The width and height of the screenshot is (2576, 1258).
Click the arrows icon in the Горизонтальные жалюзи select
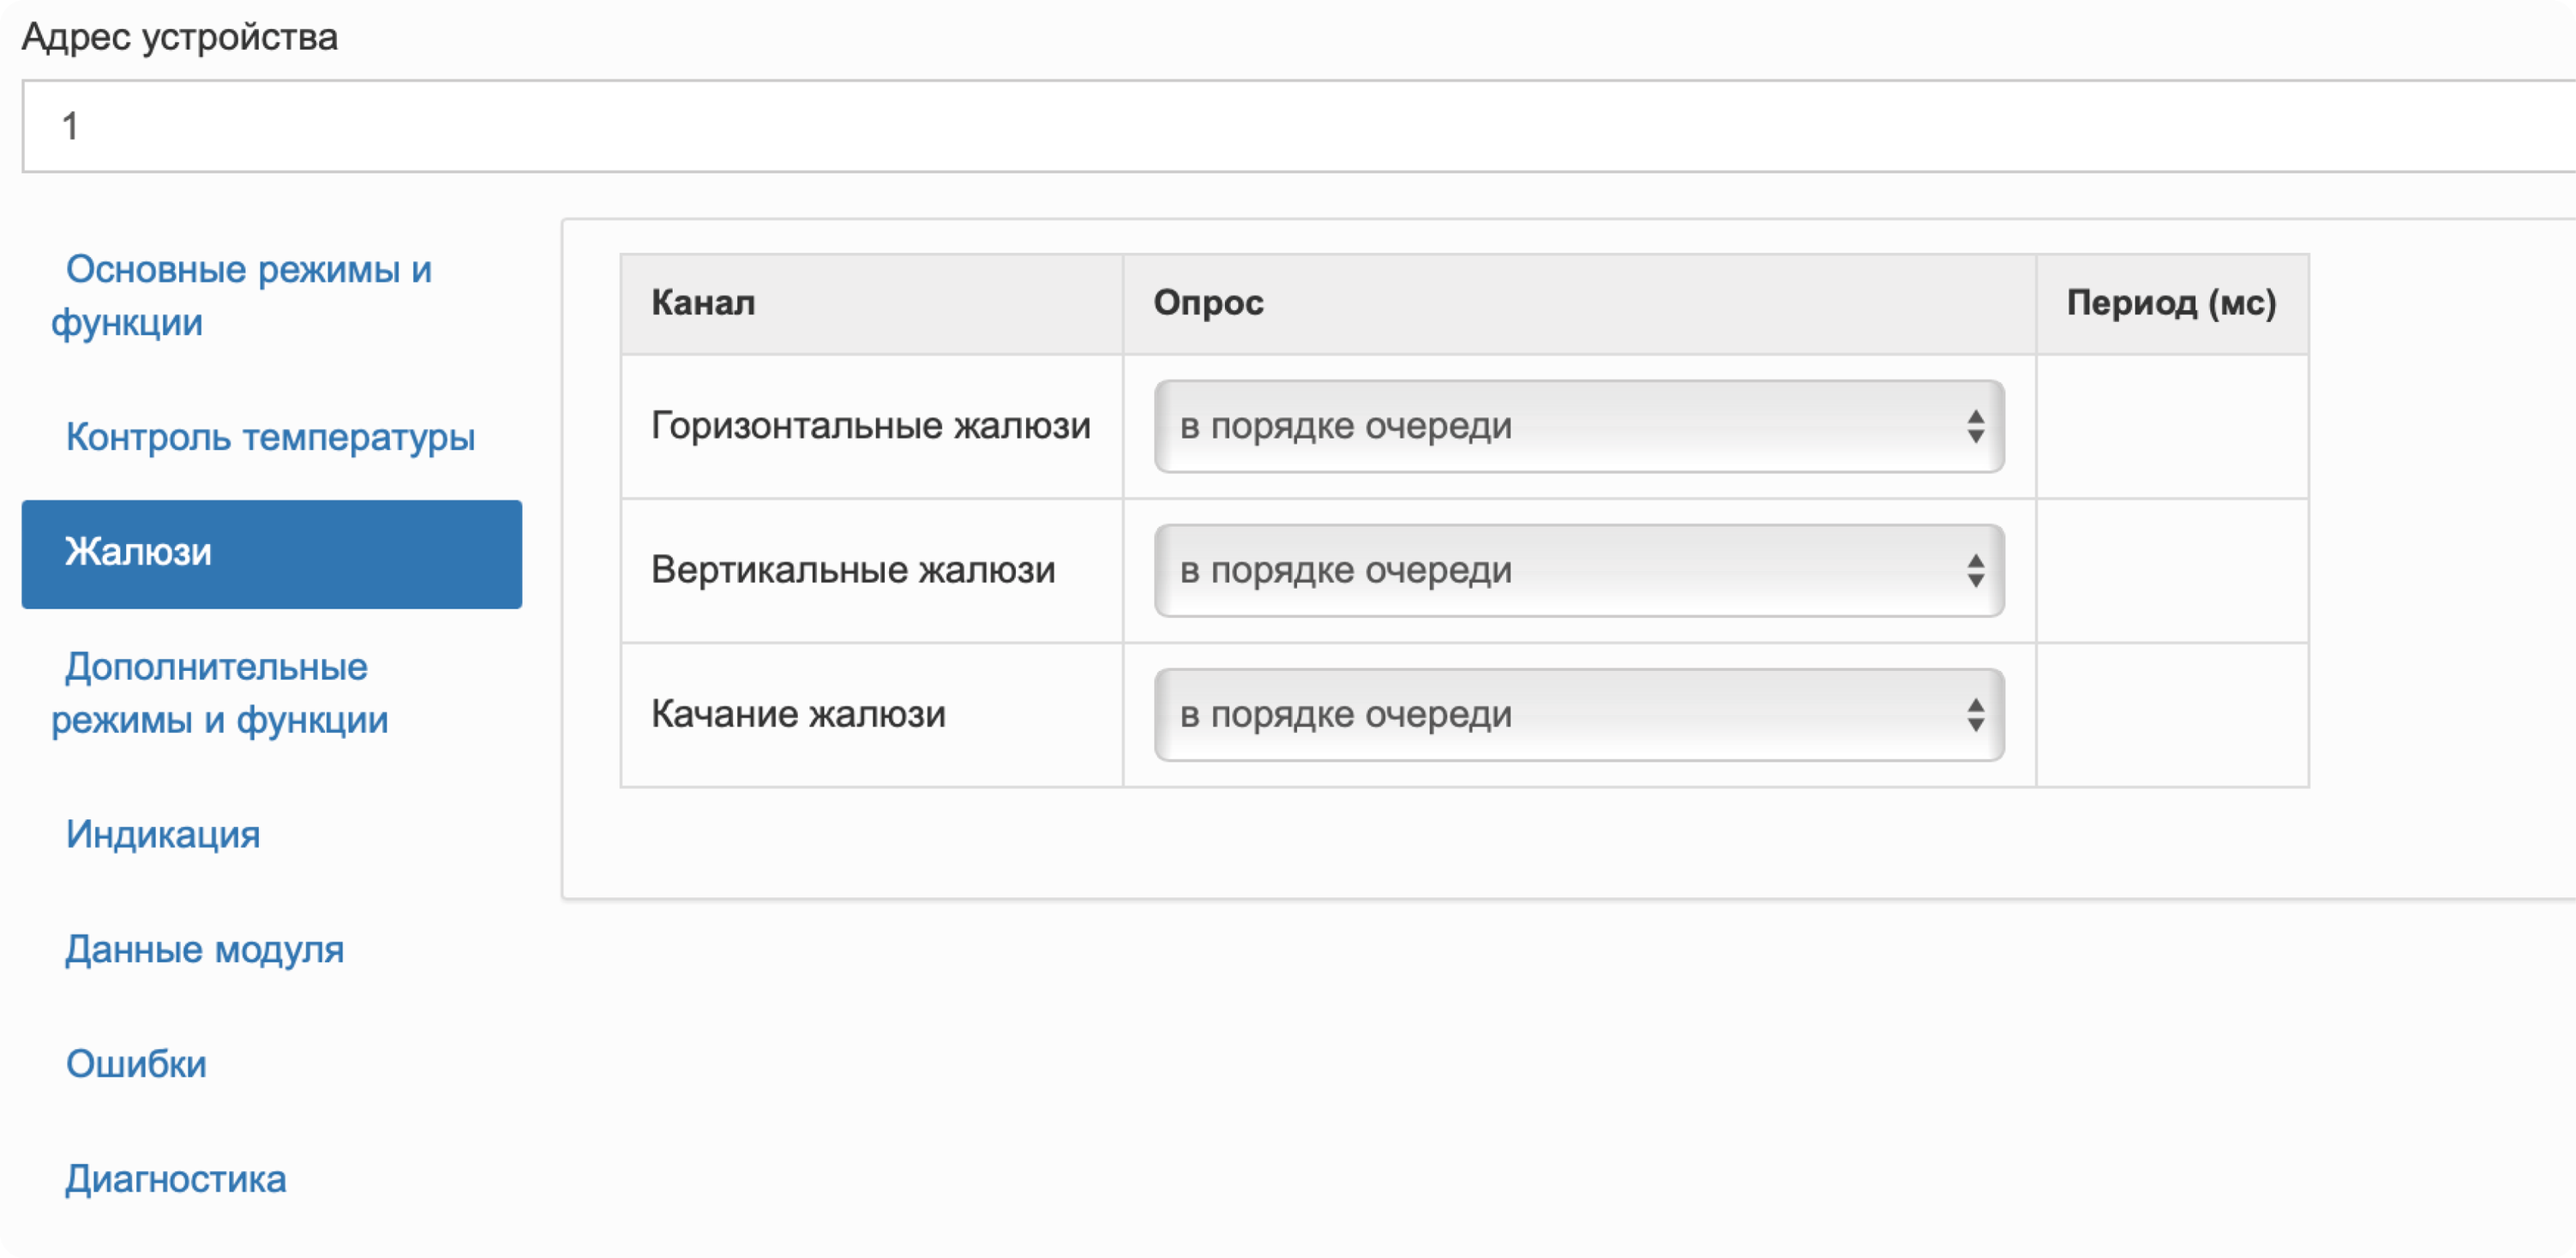[x=1975, y=426]
